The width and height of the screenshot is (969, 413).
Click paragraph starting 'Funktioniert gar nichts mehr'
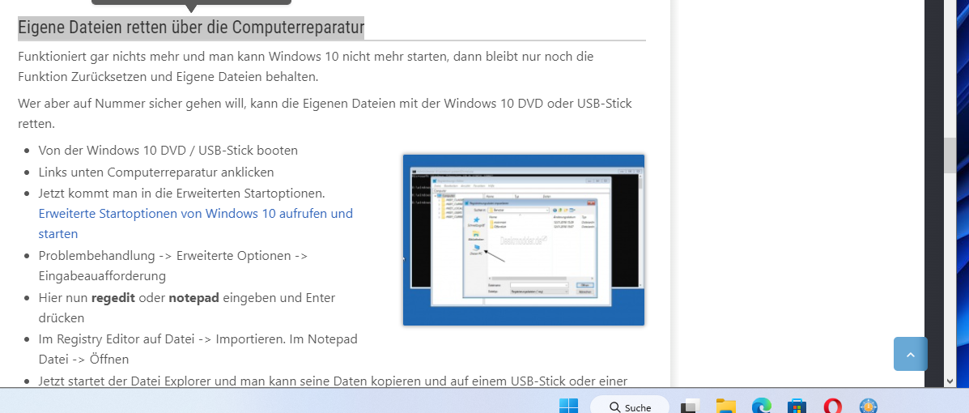[x=306, y=66]
